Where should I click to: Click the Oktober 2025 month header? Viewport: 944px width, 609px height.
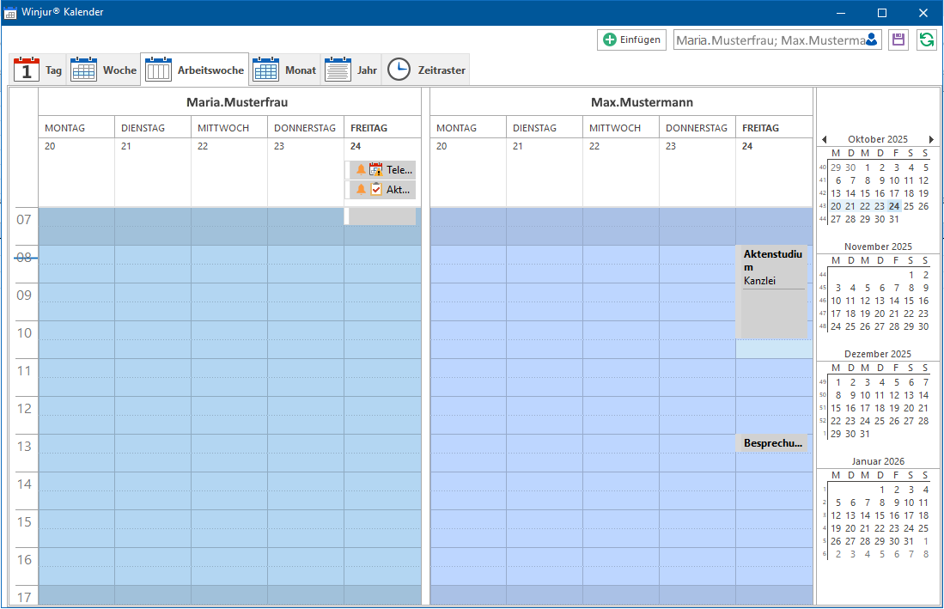(x=878, y=139)
